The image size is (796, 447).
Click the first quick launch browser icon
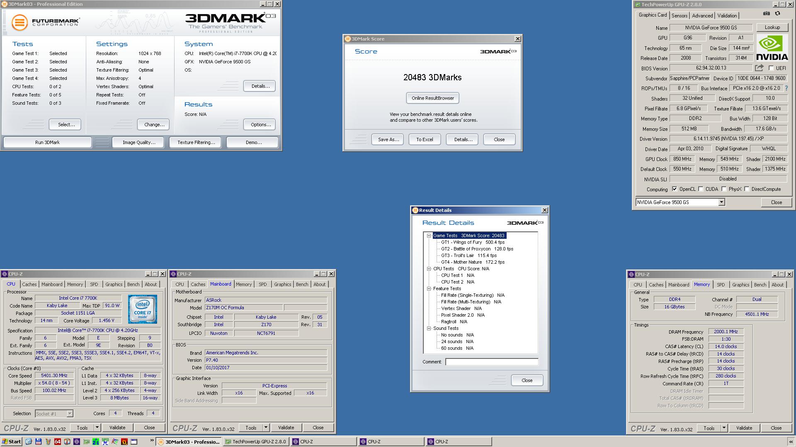point(29,442)
